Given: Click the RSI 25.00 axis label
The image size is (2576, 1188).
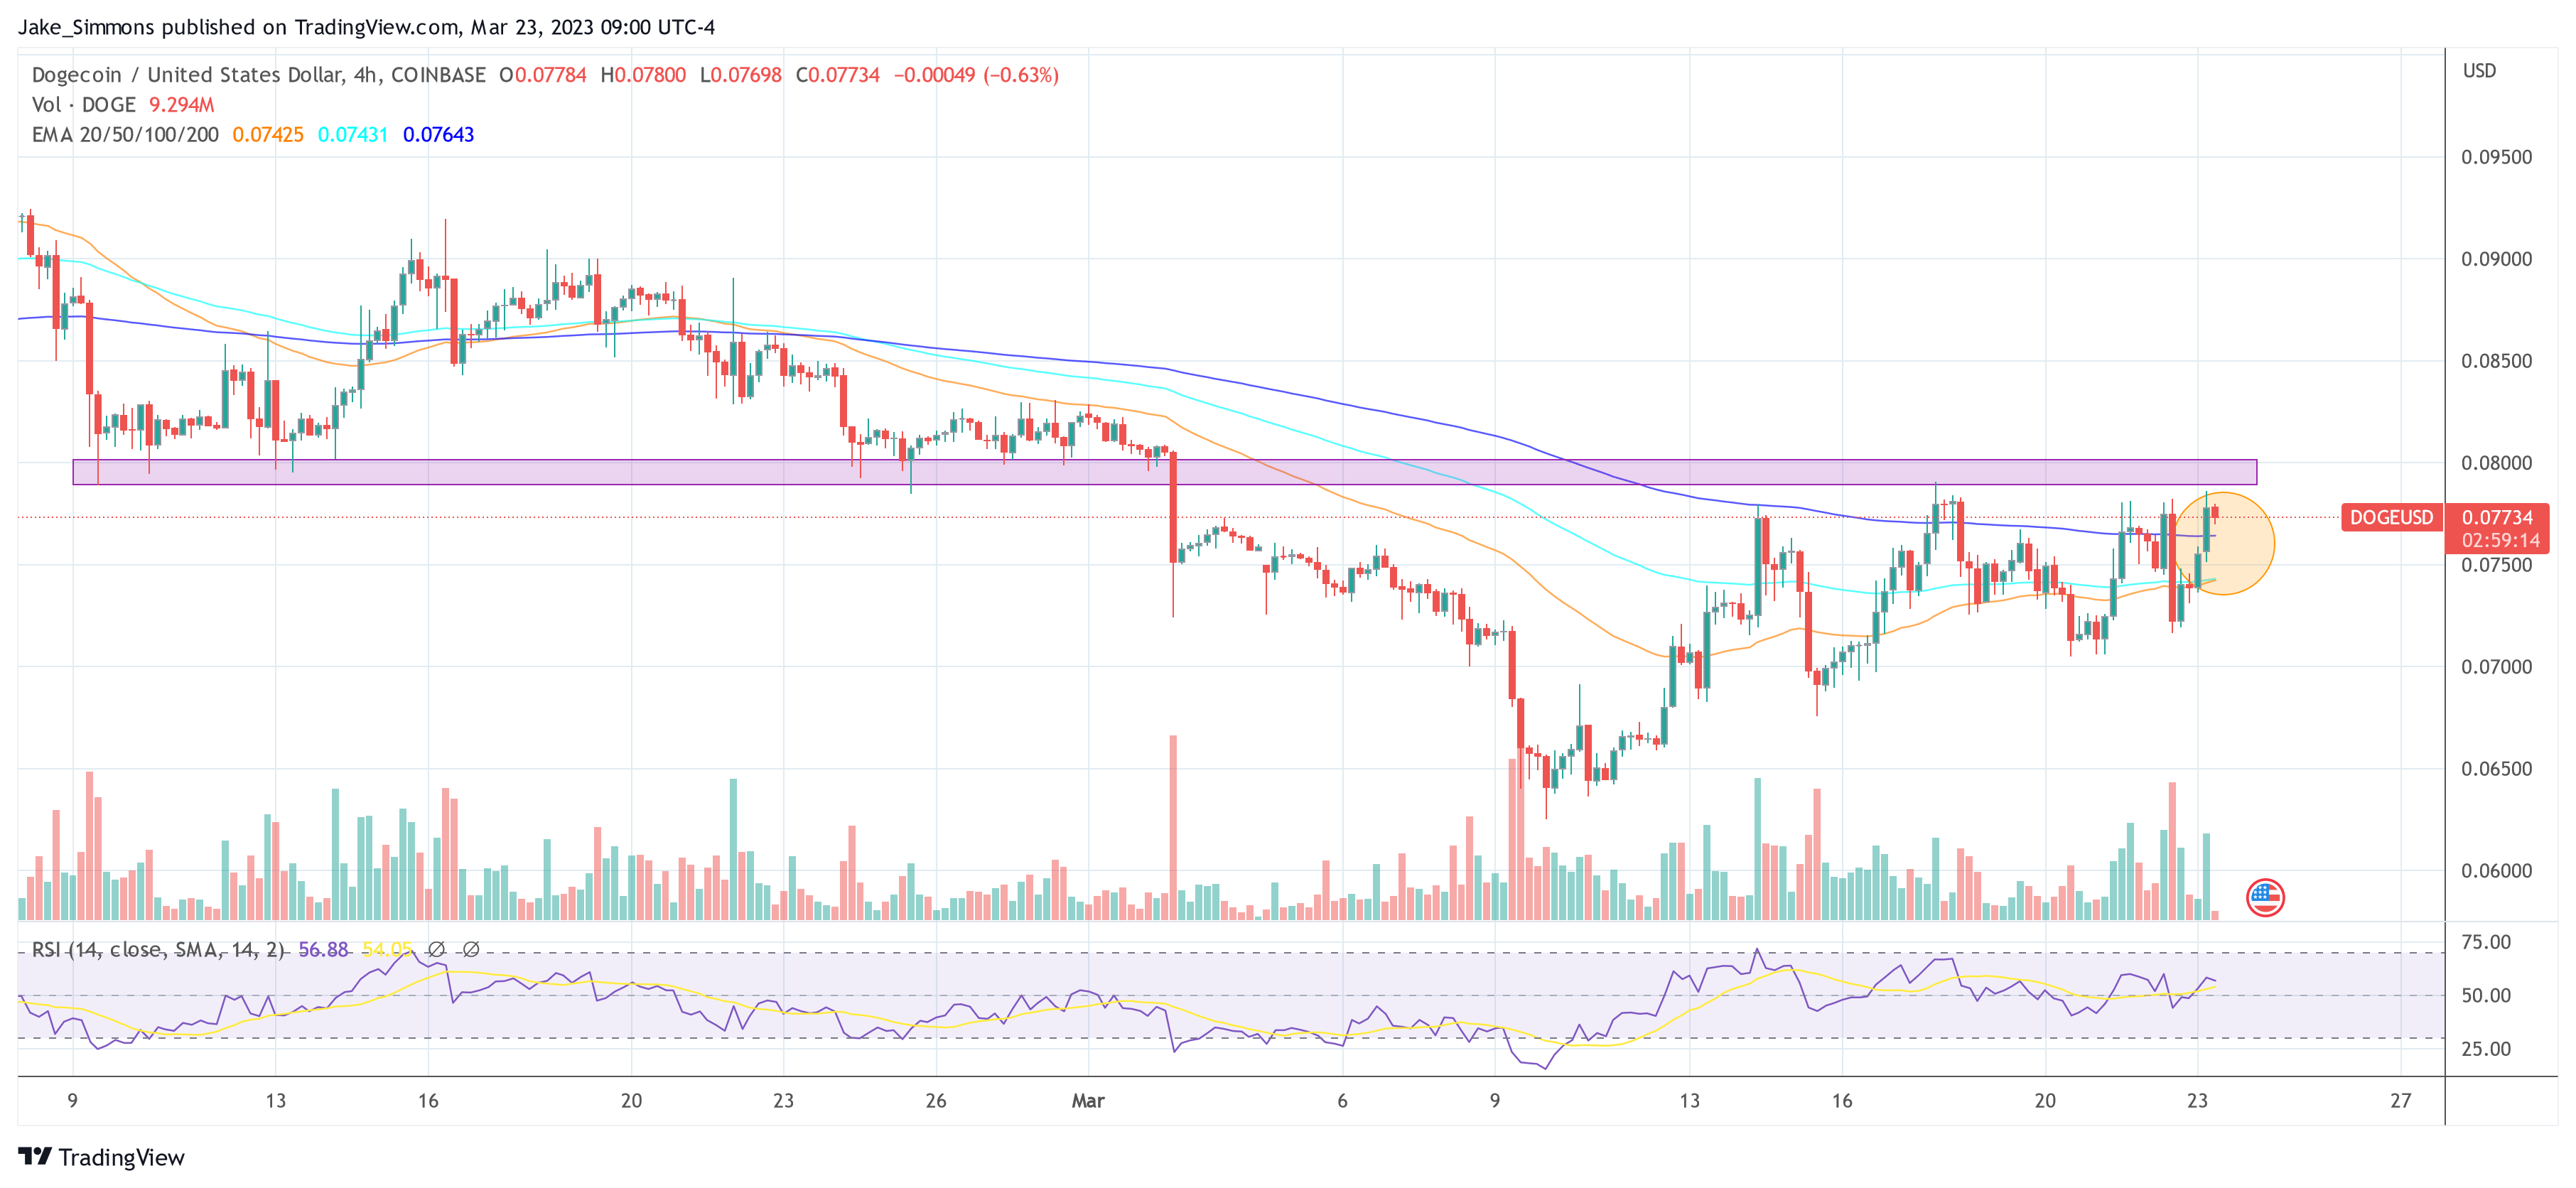Looking at the screenshot, I should (x=2486, y=1049).
